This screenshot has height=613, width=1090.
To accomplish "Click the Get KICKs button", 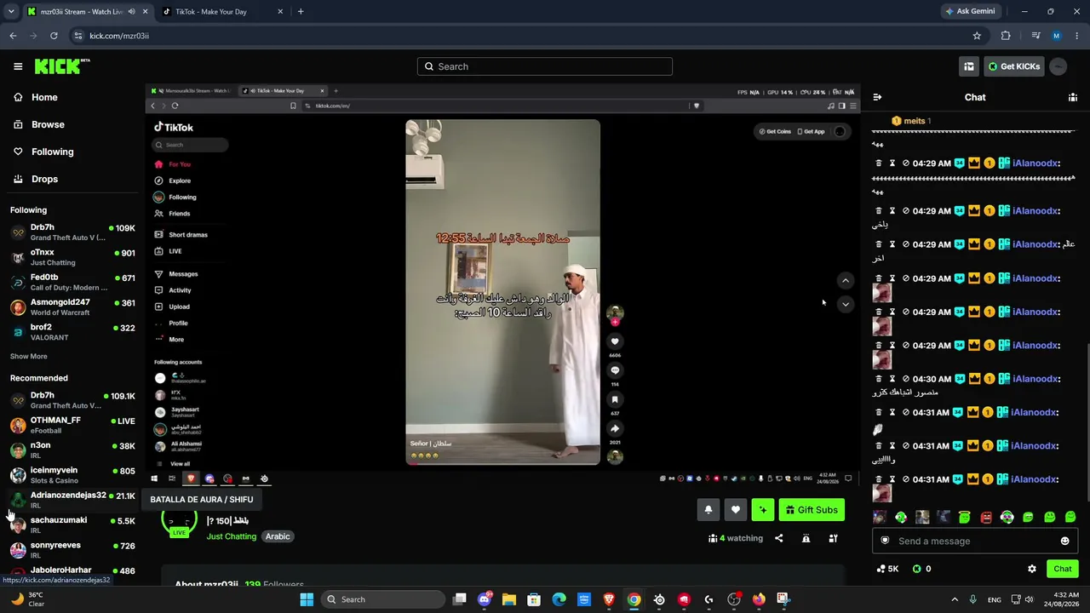I will (1013, 66).
